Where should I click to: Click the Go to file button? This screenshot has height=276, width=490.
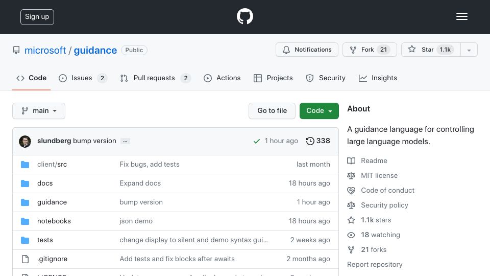[x=272, y=111]
